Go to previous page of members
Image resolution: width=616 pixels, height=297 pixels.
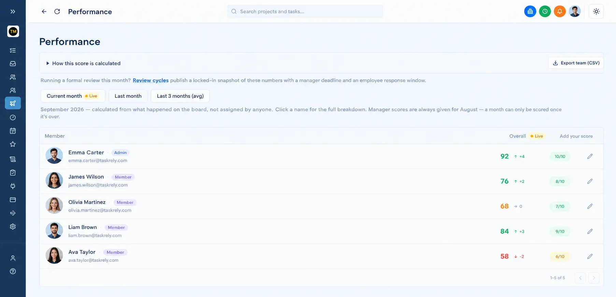580,278
